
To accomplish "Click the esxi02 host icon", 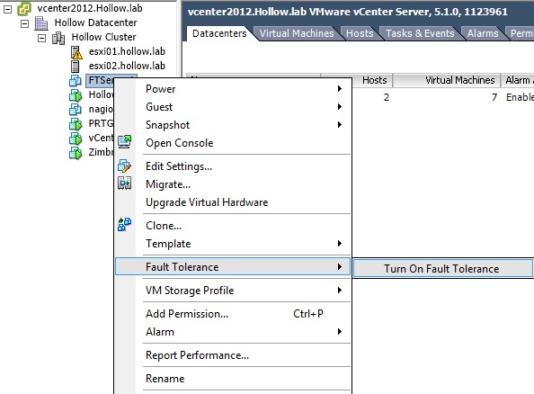I will [75, 67].
